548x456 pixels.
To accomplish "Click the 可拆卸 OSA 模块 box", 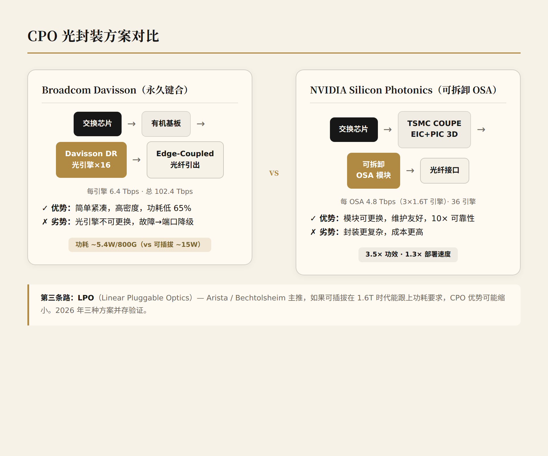I will pyautogui.click(x=374, y=170).
